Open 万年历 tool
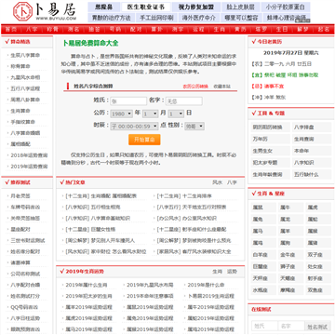 271,139
